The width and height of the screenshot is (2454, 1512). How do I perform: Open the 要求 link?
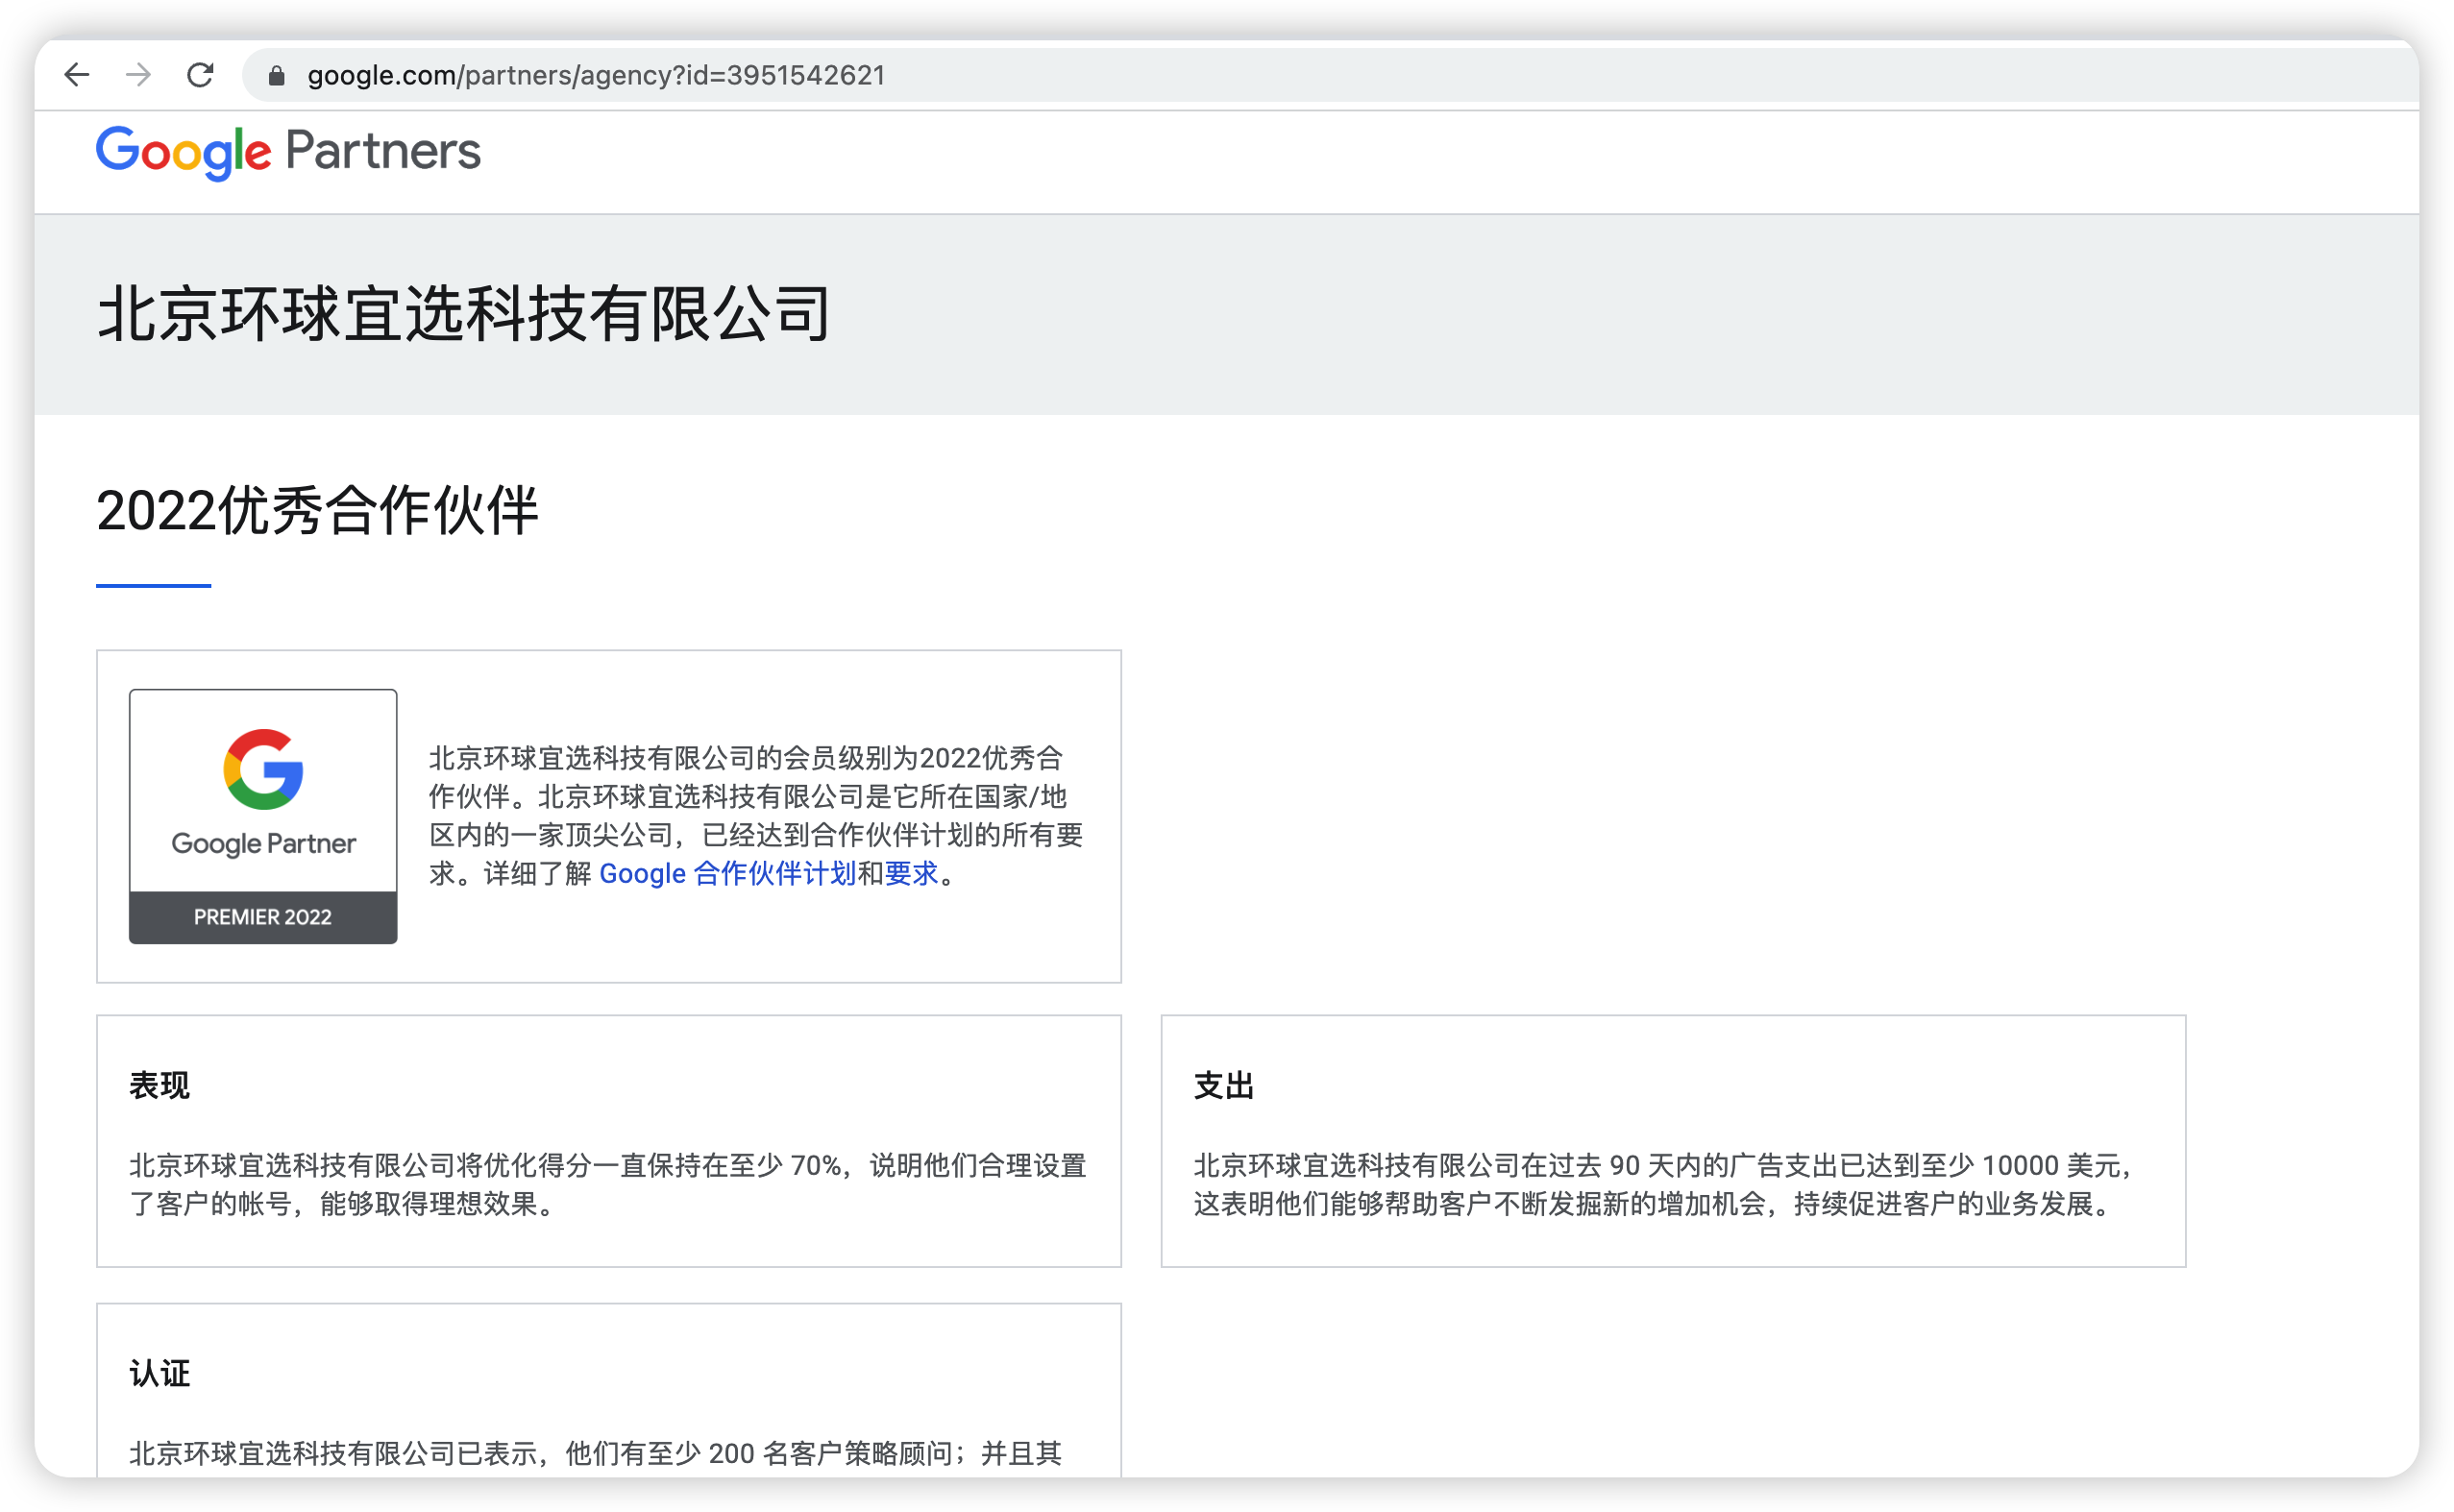tap(911, 874)
